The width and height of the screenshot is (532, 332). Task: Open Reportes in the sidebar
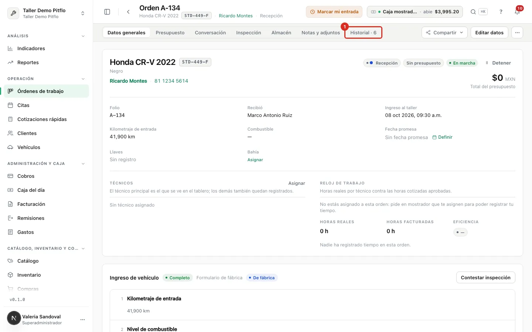pyautogui.click(x=46, y=62)
